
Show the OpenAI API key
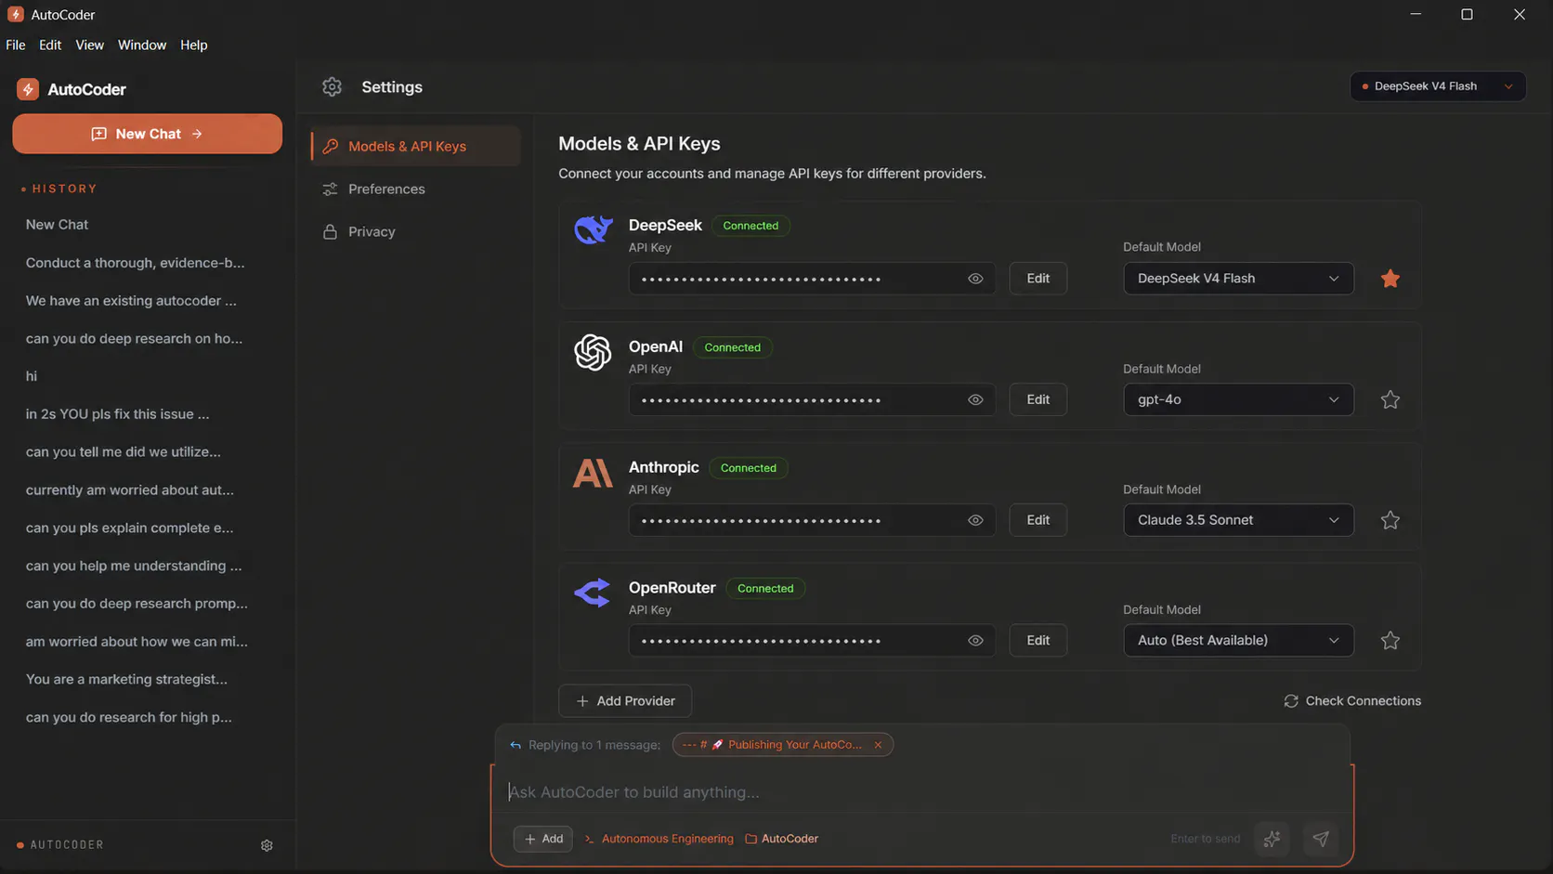tap(975, 399)
